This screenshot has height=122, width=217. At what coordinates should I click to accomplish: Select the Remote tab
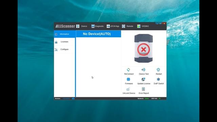point(127,26)
